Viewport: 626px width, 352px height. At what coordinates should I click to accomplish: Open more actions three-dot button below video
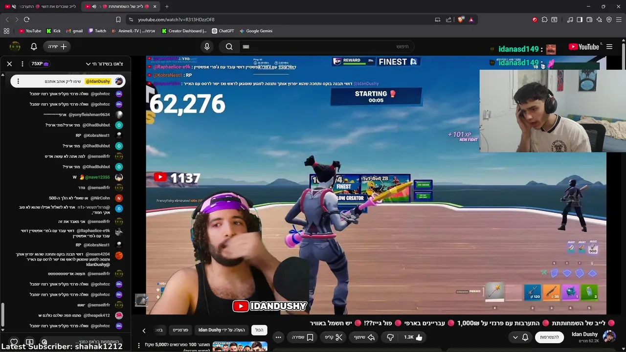(x=278, y=337)
